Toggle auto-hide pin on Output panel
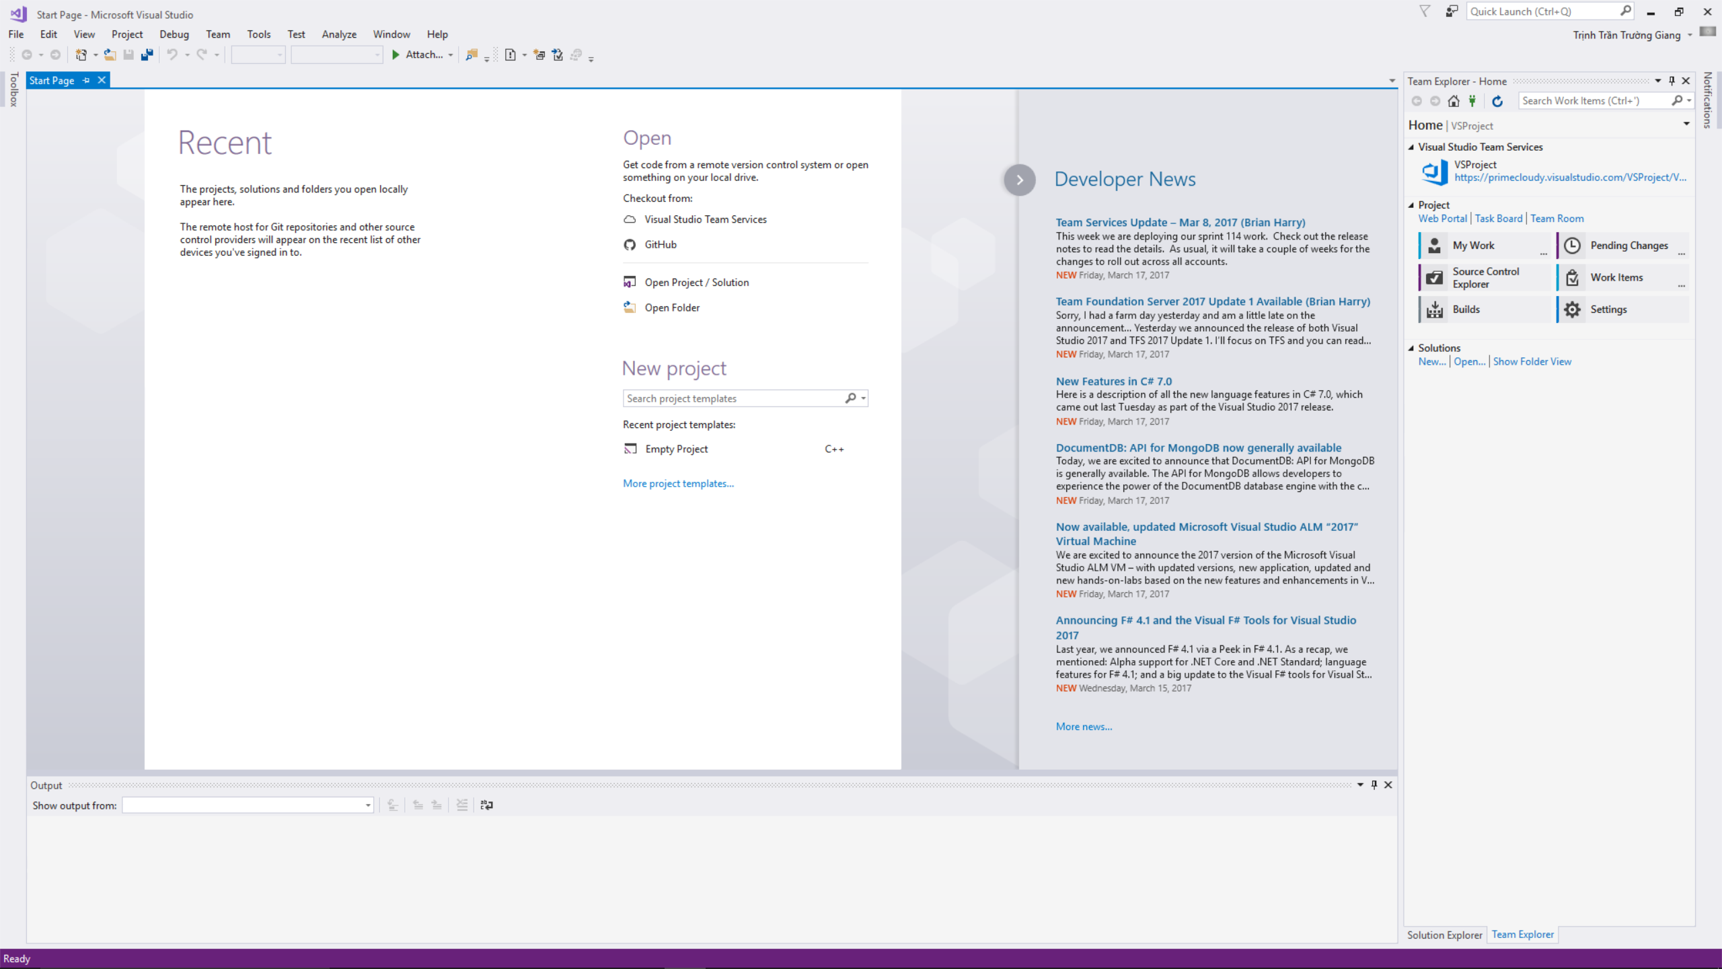This screenshot has height=969, width=1722. coord(1374,785)
